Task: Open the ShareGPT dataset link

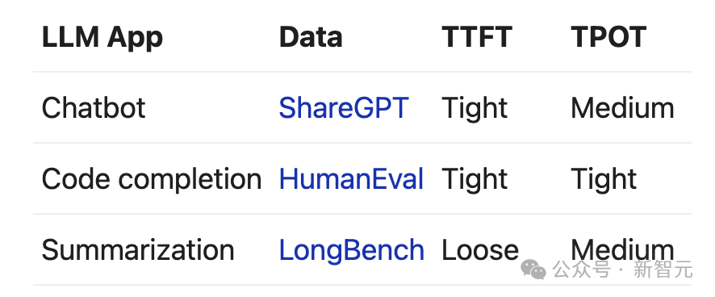Action: [x=343, y=108]
